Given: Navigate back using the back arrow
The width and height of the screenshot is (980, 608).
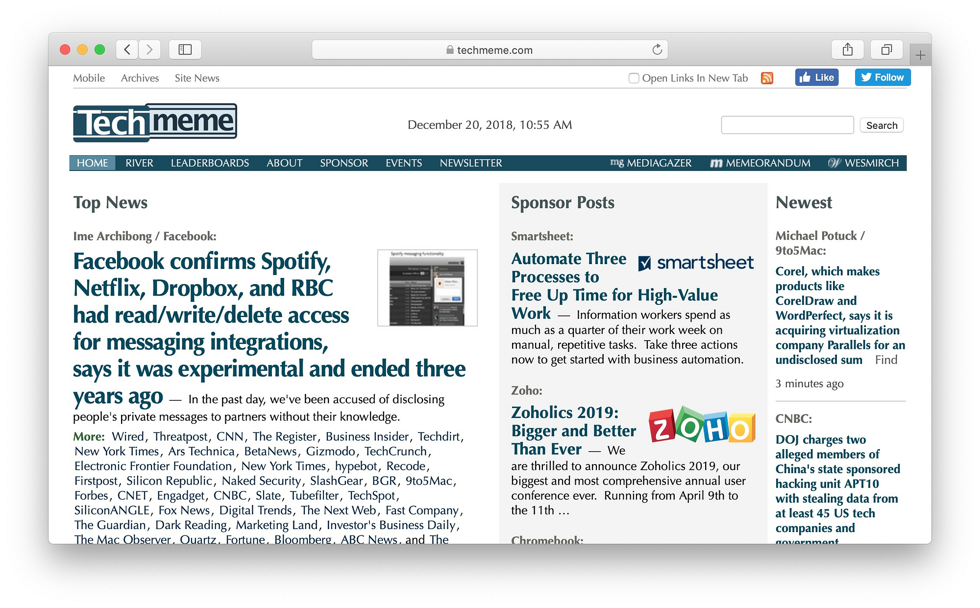Looking at the screenshot, I should [126, 49].
